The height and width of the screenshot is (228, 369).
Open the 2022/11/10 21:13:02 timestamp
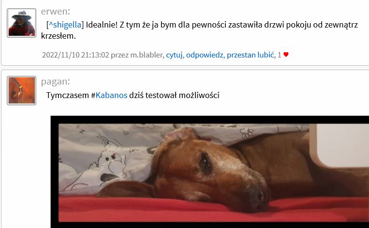(x=75, y=55)
